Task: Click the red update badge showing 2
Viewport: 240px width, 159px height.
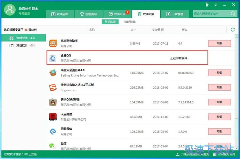Action: click(127, 12)
